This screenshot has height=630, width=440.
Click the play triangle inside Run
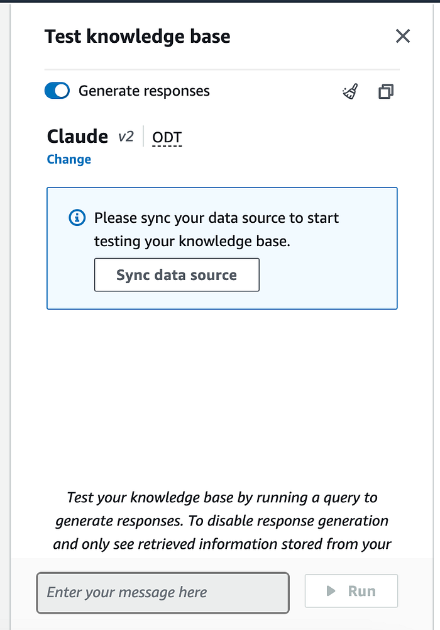click(x=331, y=591)
